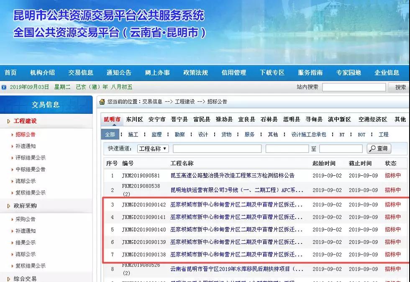Screen dimensions: 410x282
Task: Click the 站内搜索 text input field
Action: [354, 87]
